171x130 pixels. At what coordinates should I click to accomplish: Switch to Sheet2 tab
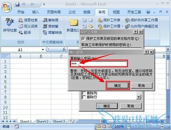42,121
